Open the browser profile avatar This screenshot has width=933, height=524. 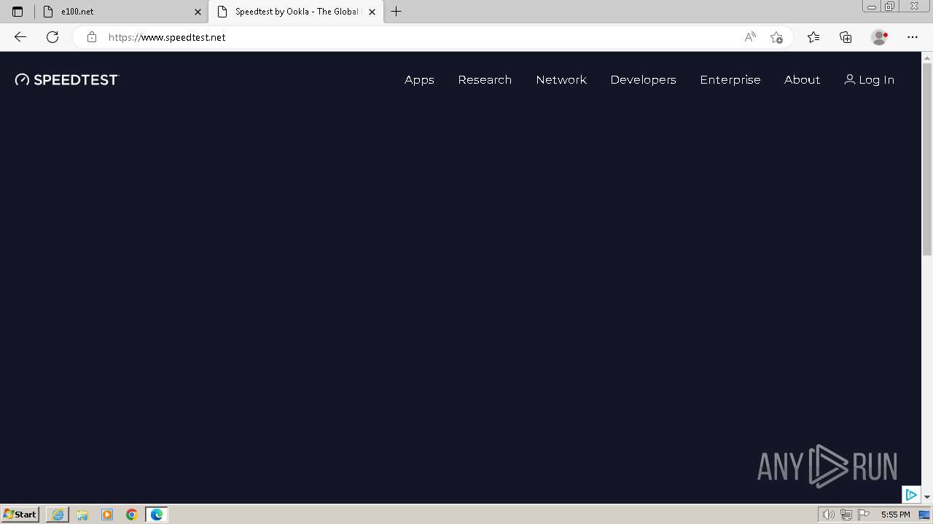pos(879,37)
